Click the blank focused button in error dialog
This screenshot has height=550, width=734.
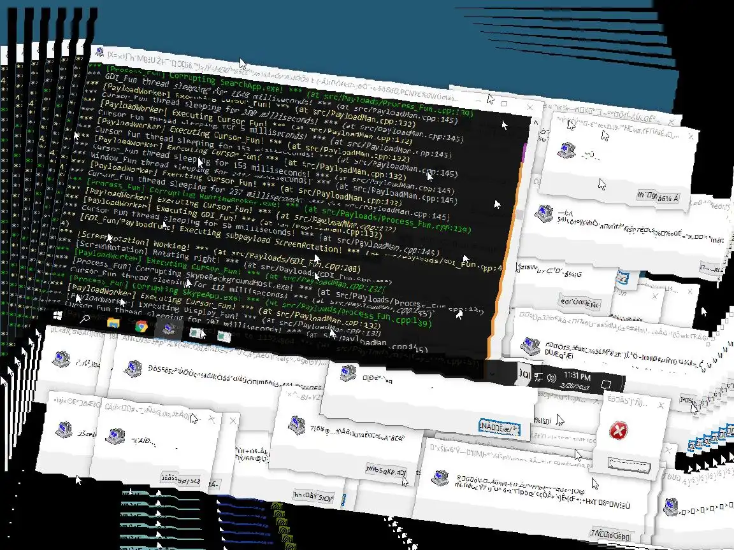(629, 465)
